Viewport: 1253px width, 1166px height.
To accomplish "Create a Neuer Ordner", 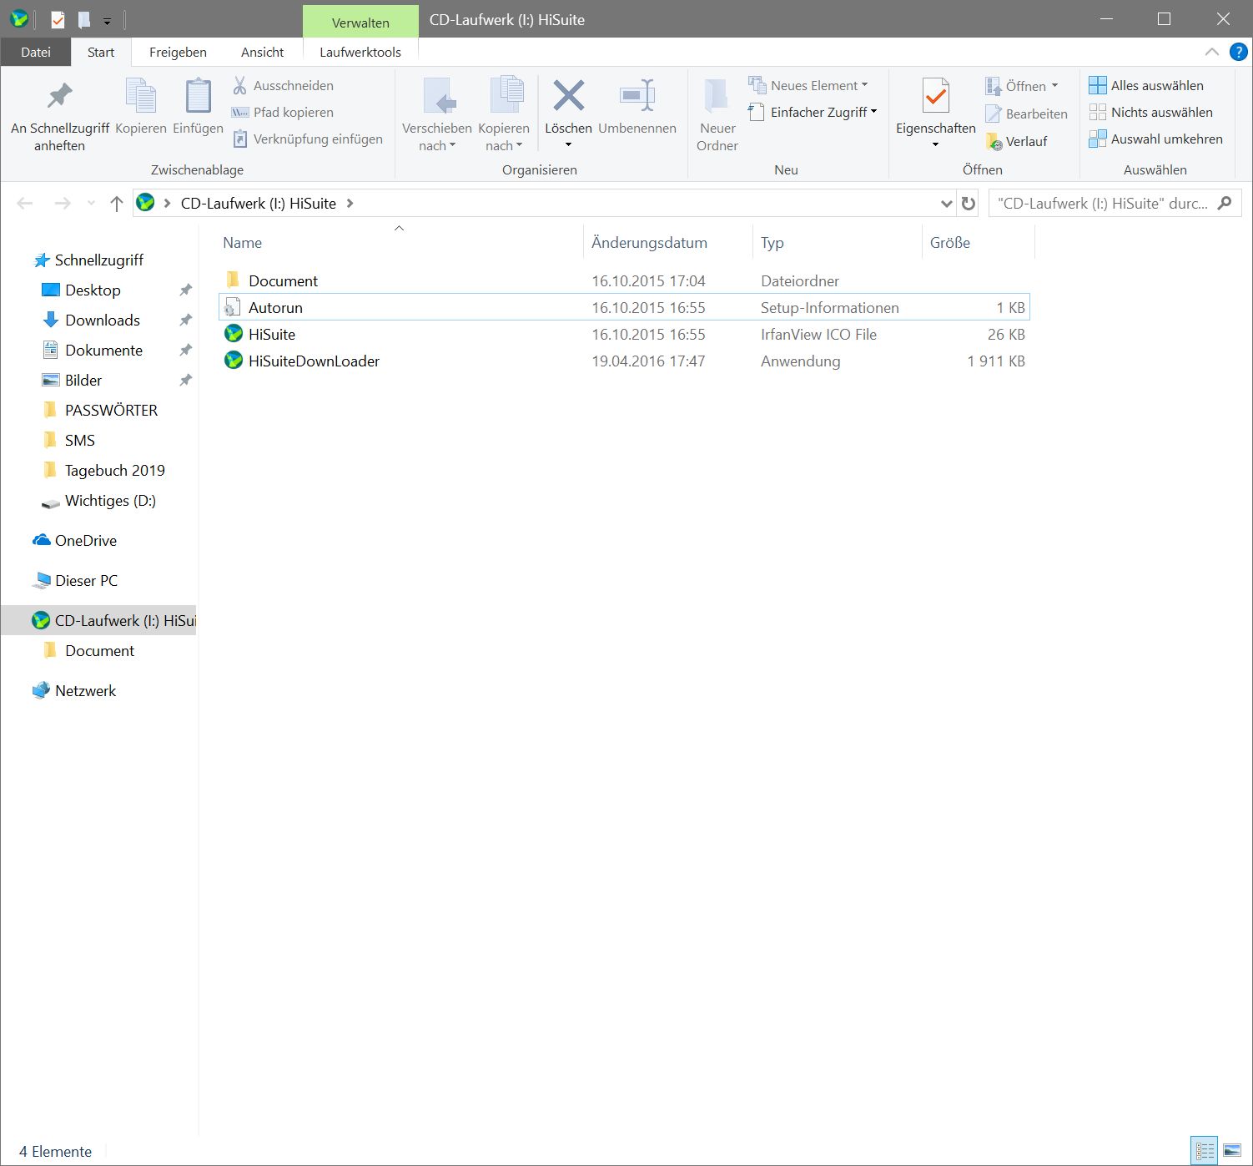I will click(x=717, y=116).
